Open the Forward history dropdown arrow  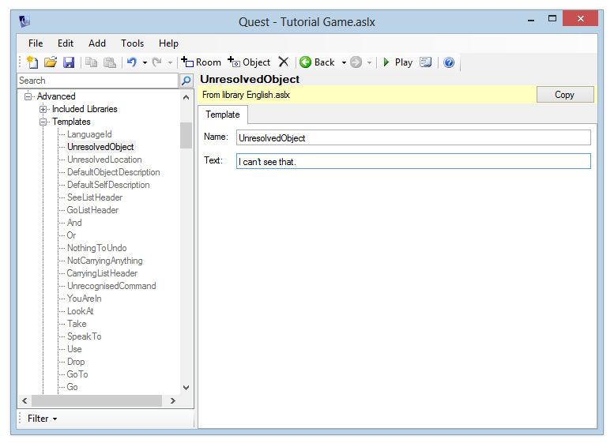tap(369, 62)
